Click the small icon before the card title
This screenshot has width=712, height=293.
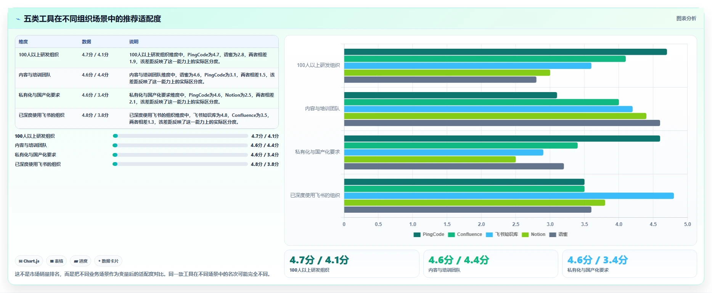[18, 19]
